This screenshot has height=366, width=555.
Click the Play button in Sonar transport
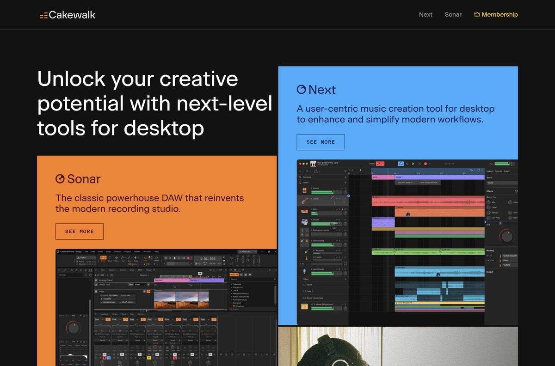point(175,258)
